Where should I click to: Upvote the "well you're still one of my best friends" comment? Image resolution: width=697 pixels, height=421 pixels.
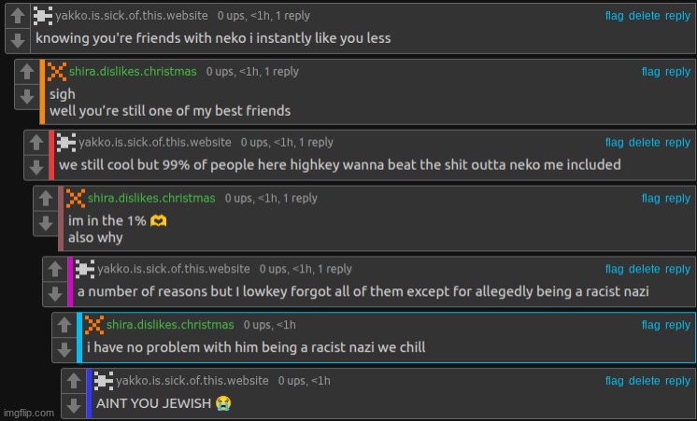pos(27,72)
